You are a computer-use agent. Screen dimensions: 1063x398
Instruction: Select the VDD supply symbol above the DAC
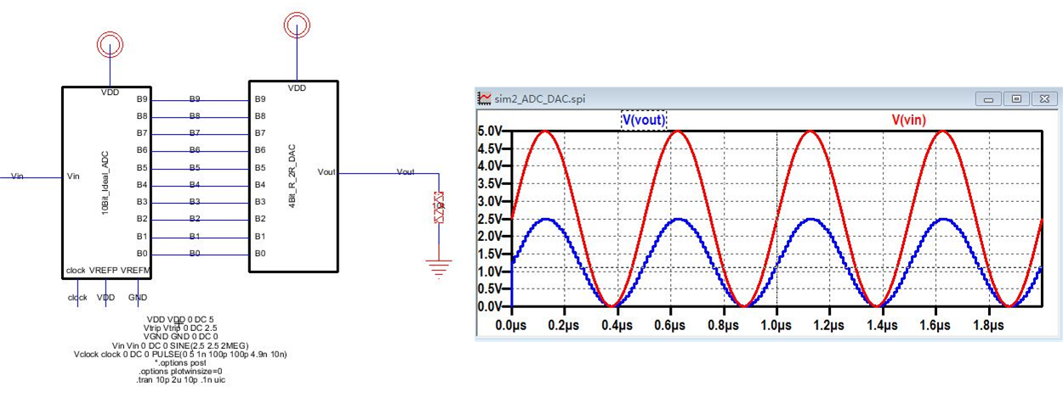(x=297, y=24)
